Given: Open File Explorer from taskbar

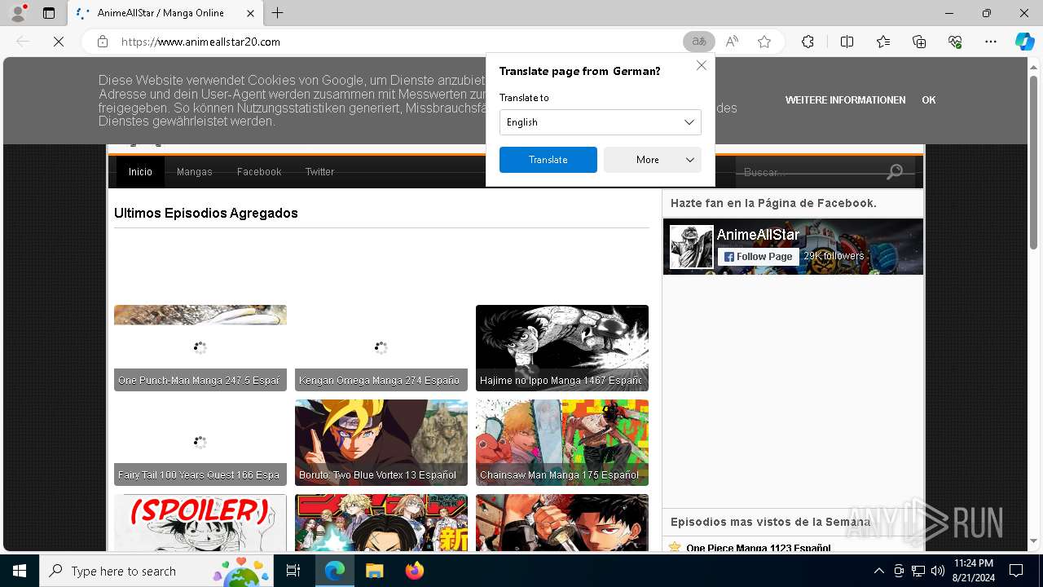Looking at the screenshot, I should pyautogui.click(x=374, y=571).
